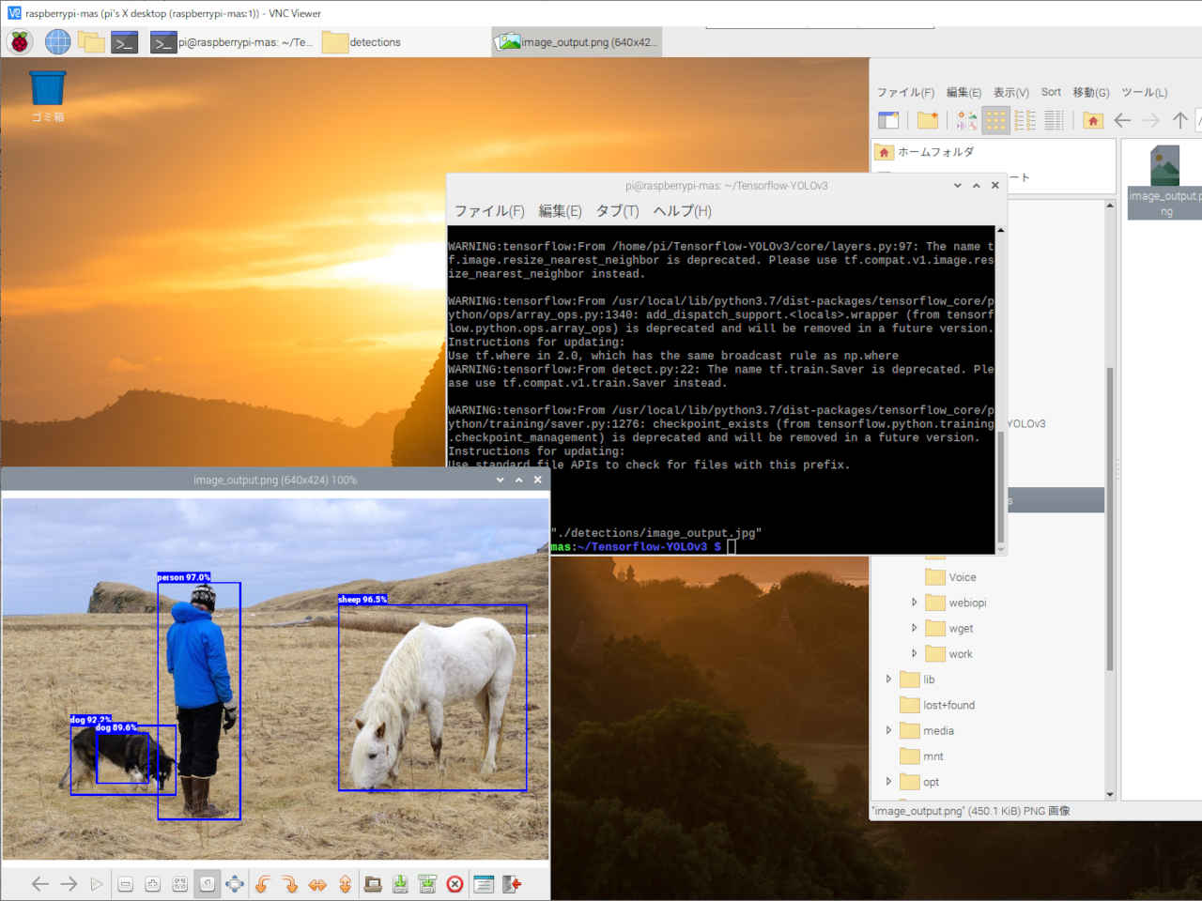Quit the image viewer via exit icon
The width and height of the screenshot is (1202, 901).
[x=512, y=884]
